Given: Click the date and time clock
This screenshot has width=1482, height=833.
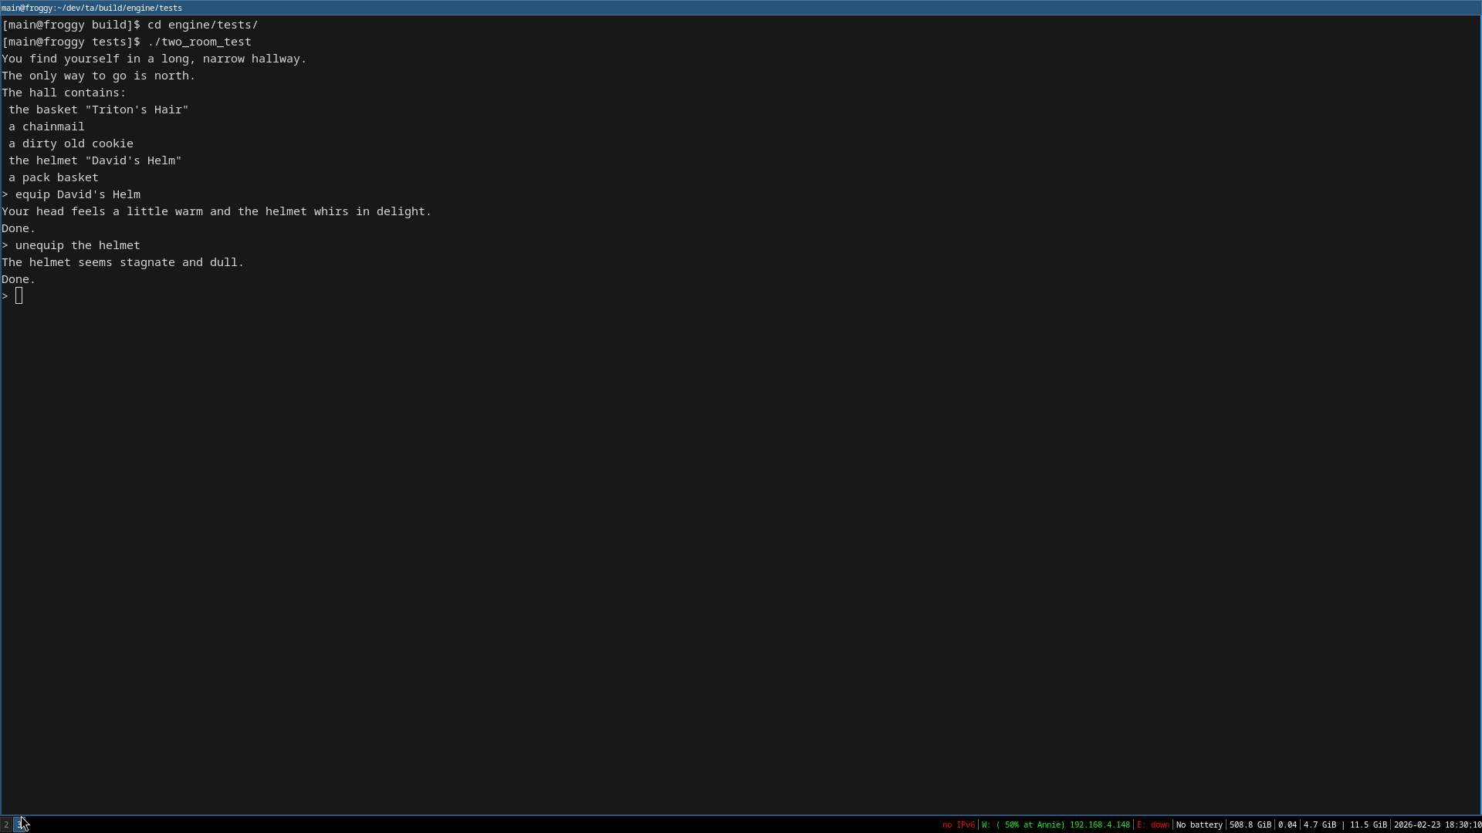Looking at the screenshot, I should (1436, 825).
